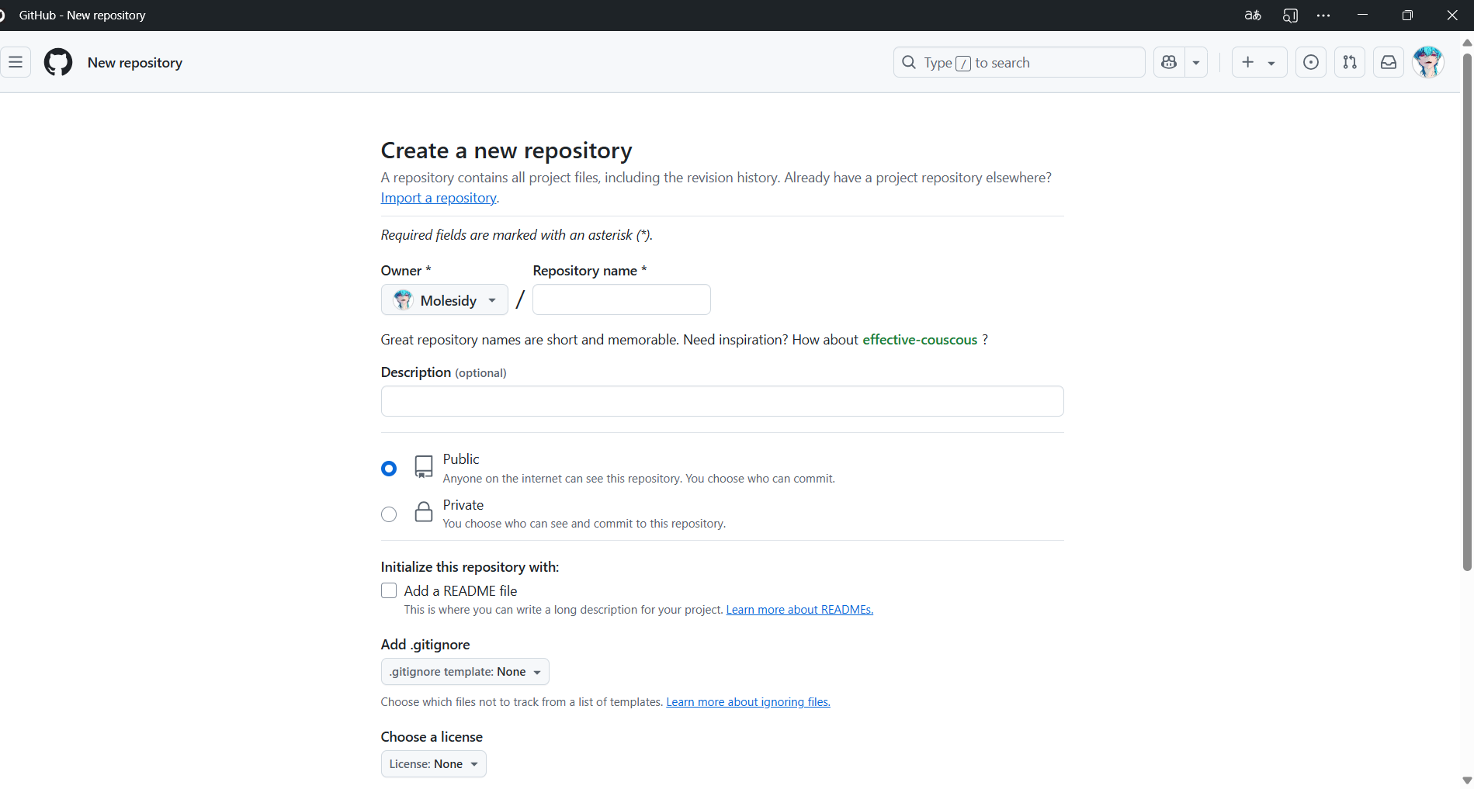1474x789 pixels.
Task: Click the Type / to search box
Action: coord(1019,62)
